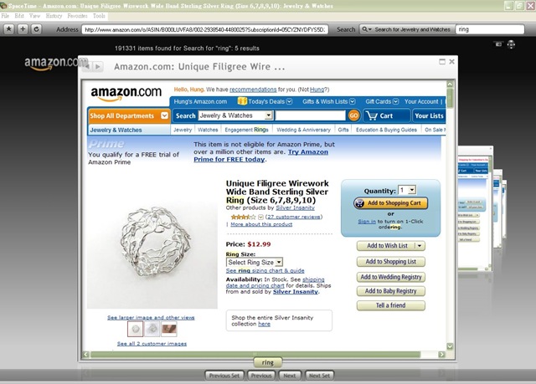Select the Engagement Rings tab

(246, 130)
